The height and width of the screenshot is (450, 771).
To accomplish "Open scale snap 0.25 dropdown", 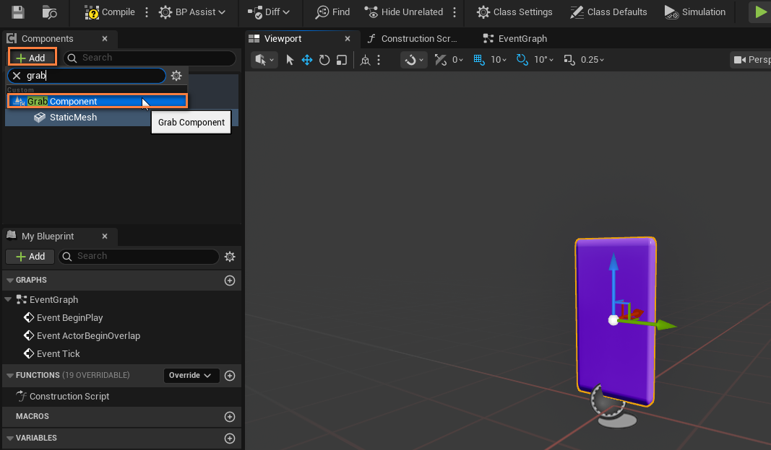I will (593, 59).
